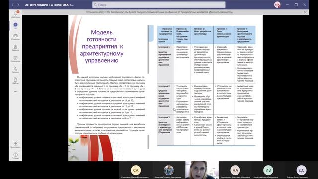Viewport: 318px width, 179px height.
Task: Open the Chat section in Teams sidebar
Action: coord(15,26)
